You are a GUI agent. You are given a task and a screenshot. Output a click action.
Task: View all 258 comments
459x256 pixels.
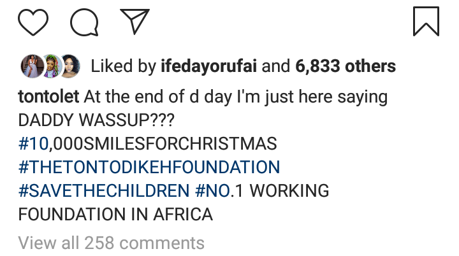(x=112, y=243)
